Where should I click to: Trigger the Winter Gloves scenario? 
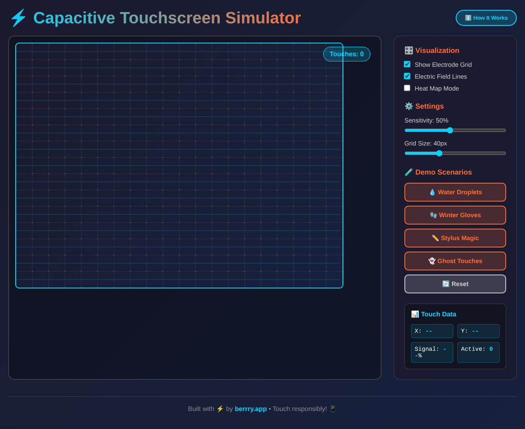pos(455,215)
